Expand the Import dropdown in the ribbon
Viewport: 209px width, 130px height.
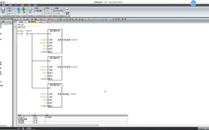tap(13, 8)
